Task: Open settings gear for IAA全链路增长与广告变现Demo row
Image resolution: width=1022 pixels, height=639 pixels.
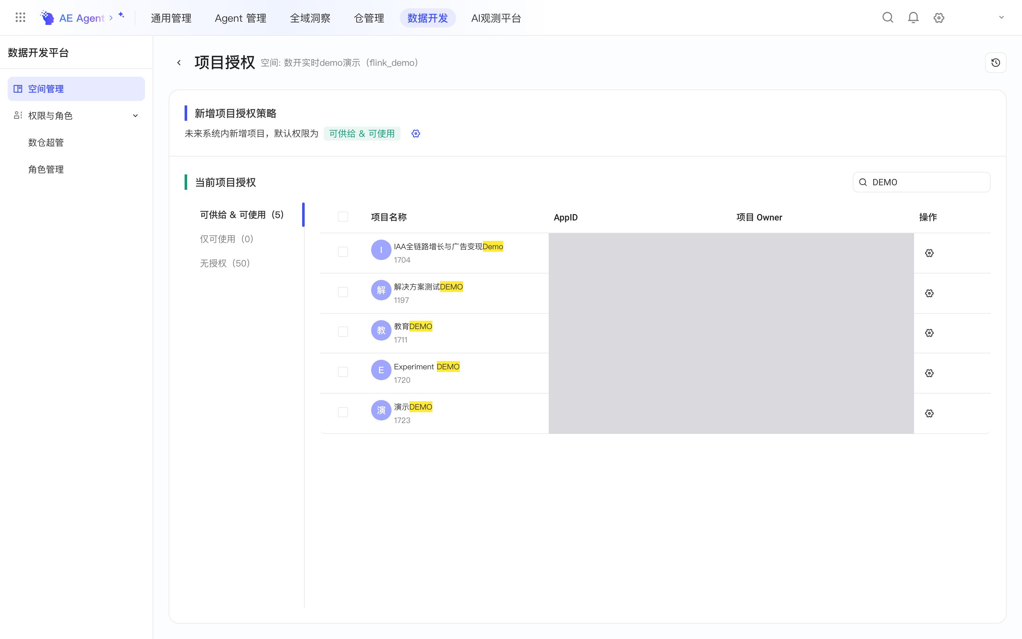Action: click(x=929, y=253)
